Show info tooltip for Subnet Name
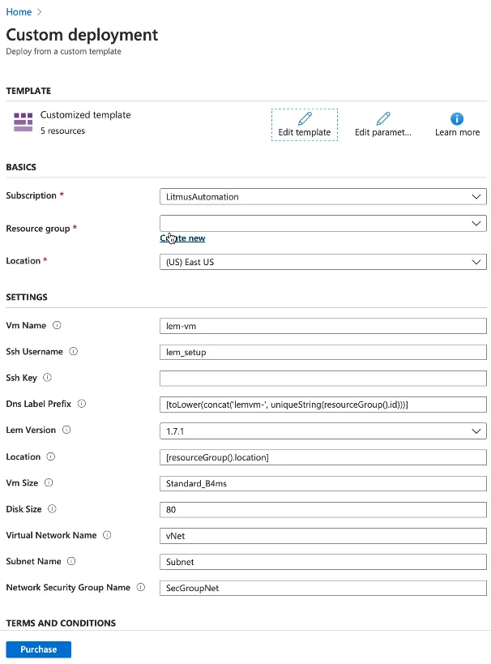 pyautogui.click(x=71, y=561)
